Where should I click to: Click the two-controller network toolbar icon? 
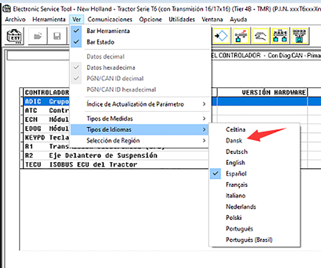point(280,36)
